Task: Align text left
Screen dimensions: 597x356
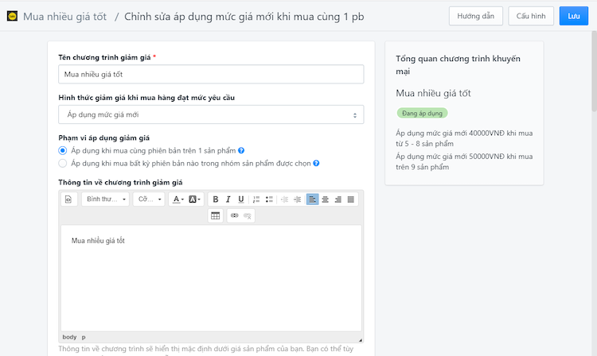Action: pyautogui.click(x=312, y=199)
